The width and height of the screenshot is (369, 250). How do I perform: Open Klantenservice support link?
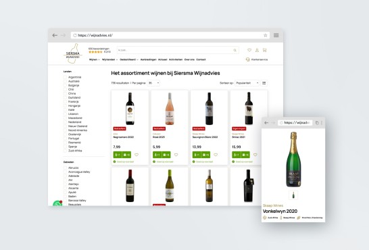point(257,59)
